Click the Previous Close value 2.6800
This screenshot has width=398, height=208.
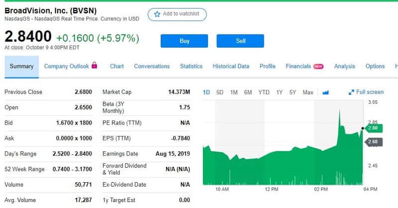pyautogui.click(x=83, y=92)
